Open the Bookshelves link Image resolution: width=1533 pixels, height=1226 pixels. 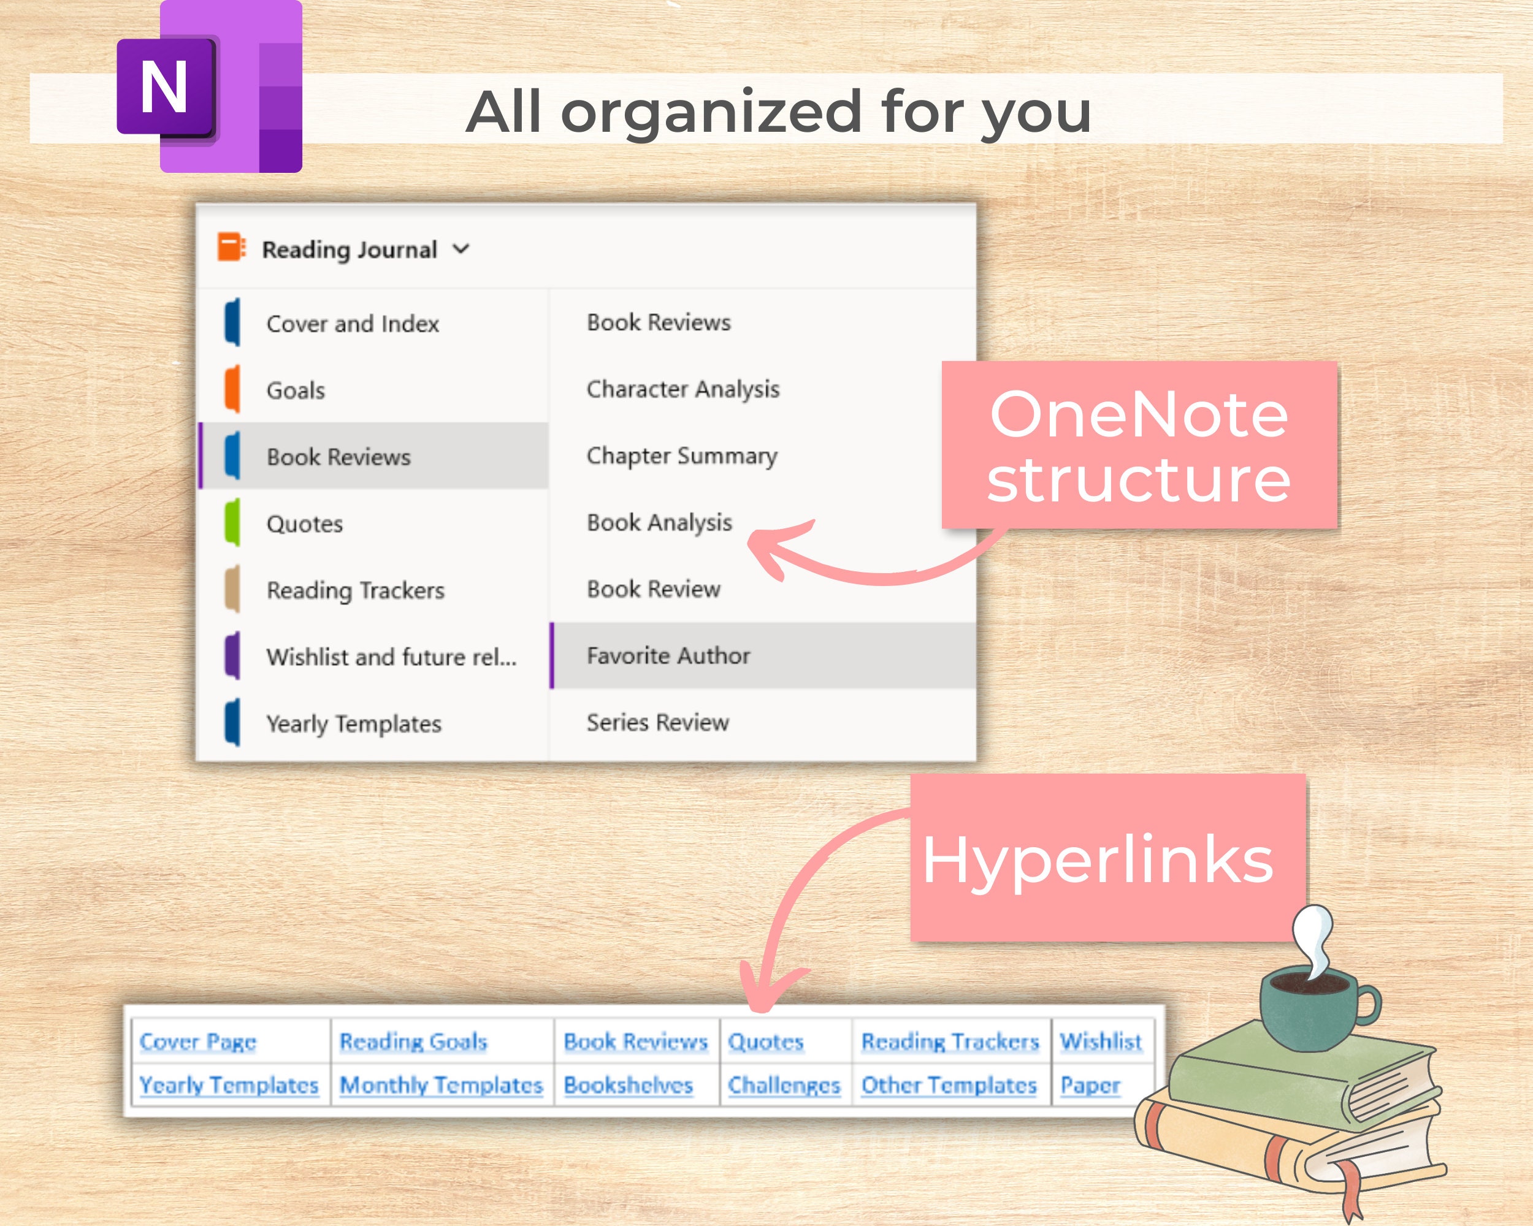[629, 1085]
